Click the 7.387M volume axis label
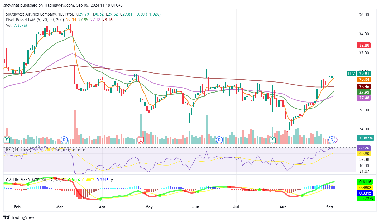380x223 pixels. (366, 138)
